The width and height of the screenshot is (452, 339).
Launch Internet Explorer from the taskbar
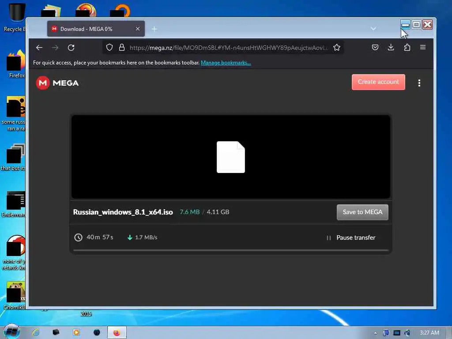pyautogui.click(x=36, y=332)
